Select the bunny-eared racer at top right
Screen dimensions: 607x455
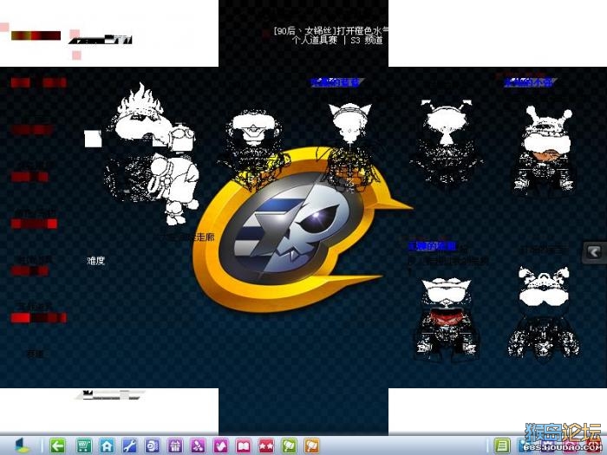(545, 151)
